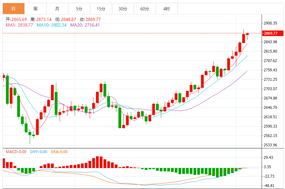Switch to the 周 weekly tab
This screenshot has height=189, width=285.
coord(35,8)
